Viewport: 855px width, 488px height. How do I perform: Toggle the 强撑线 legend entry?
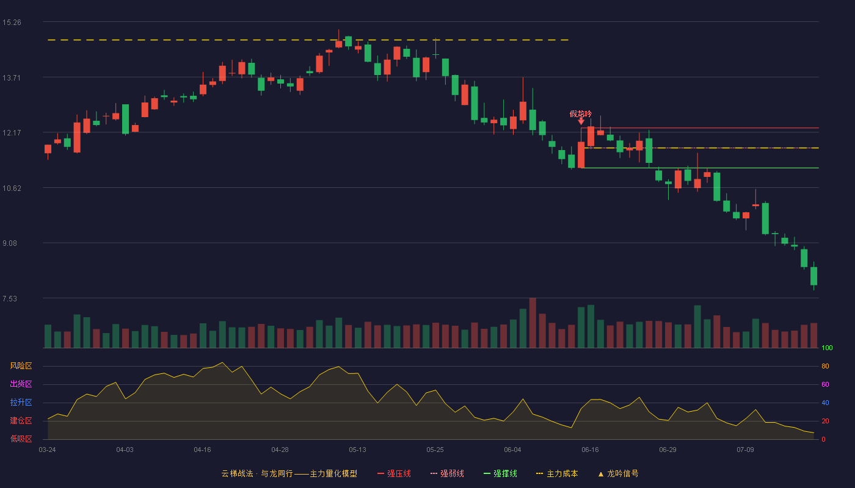(500, 473)
